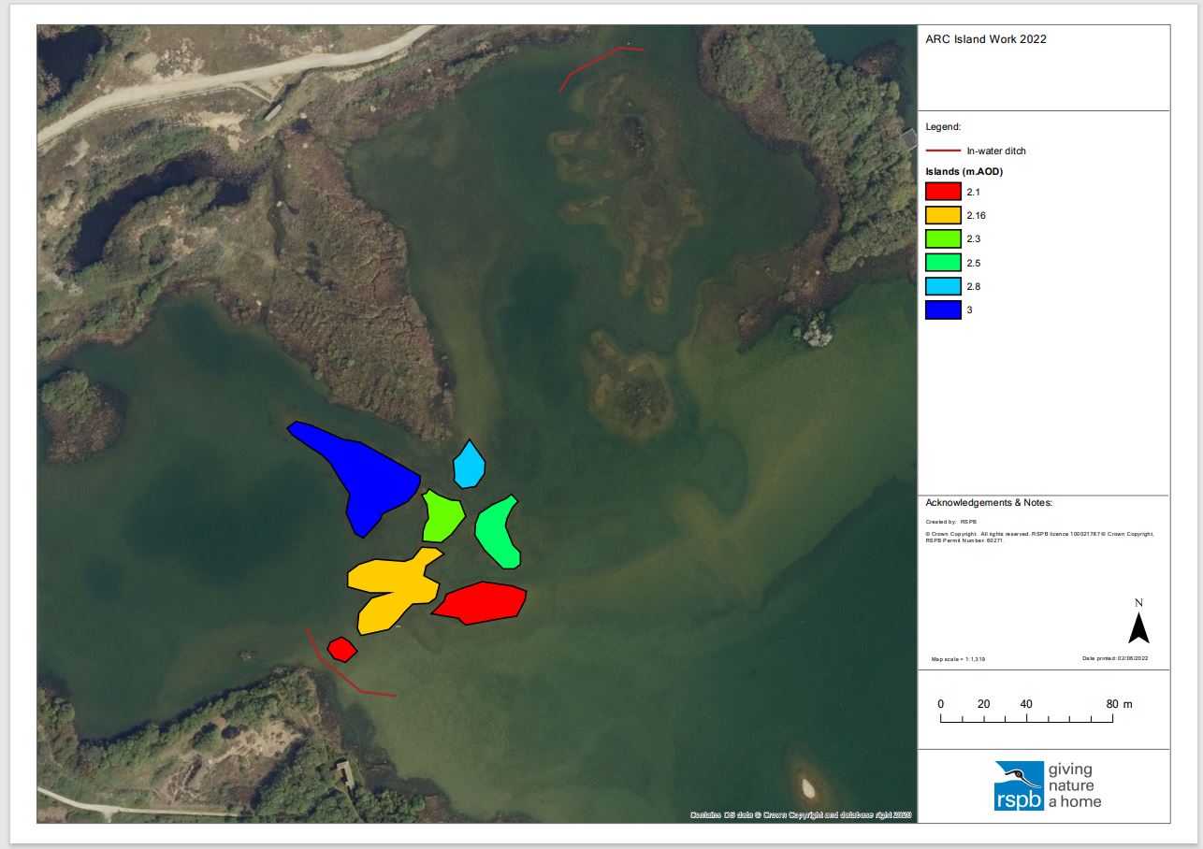Click the "In-water ditch" legend label
The image size is (1203, 849).
tap(996, 151)
